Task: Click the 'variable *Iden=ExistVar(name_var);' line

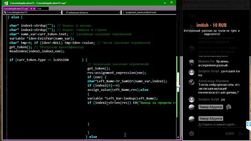Action: tap(42, 38)
